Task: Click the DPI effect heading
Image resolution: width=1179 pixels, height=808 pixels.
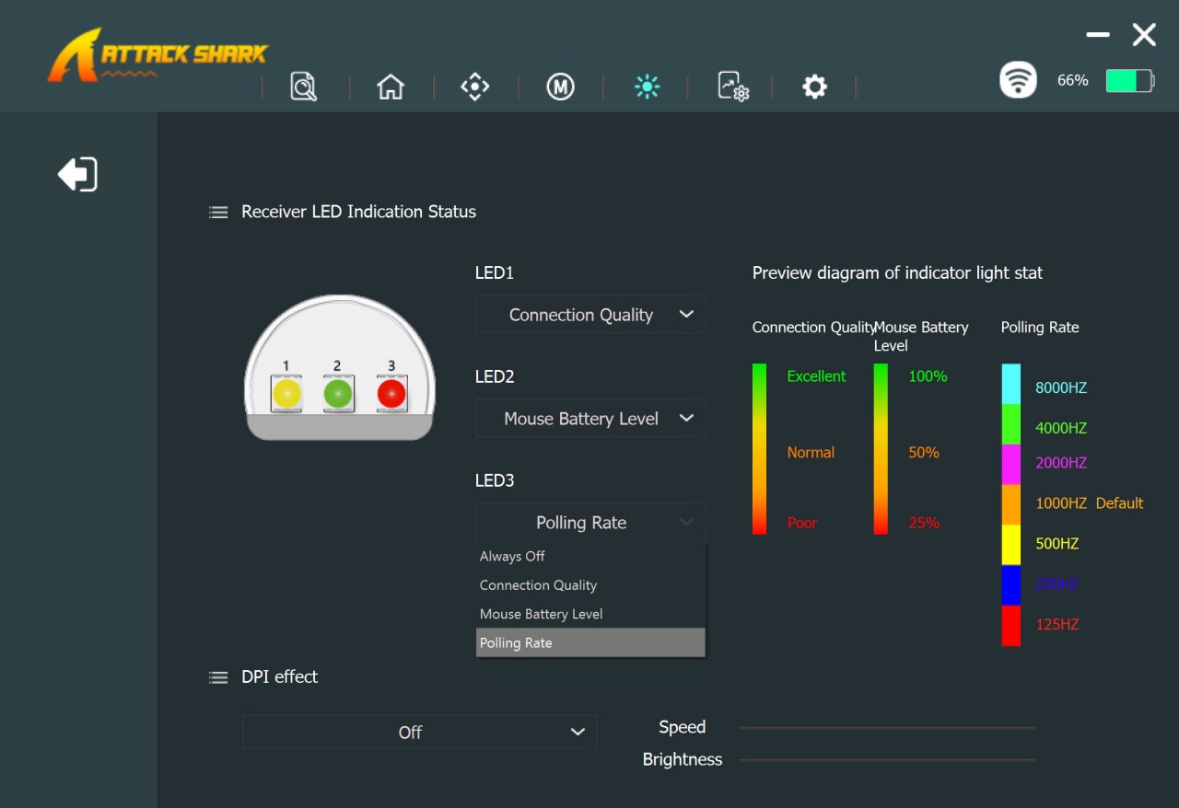Action: [x=279, y=676]
